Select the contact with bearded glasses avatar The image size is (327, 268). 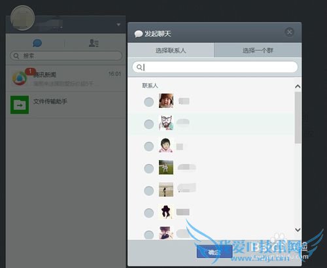pyautogui.click(x=149, y=124)
